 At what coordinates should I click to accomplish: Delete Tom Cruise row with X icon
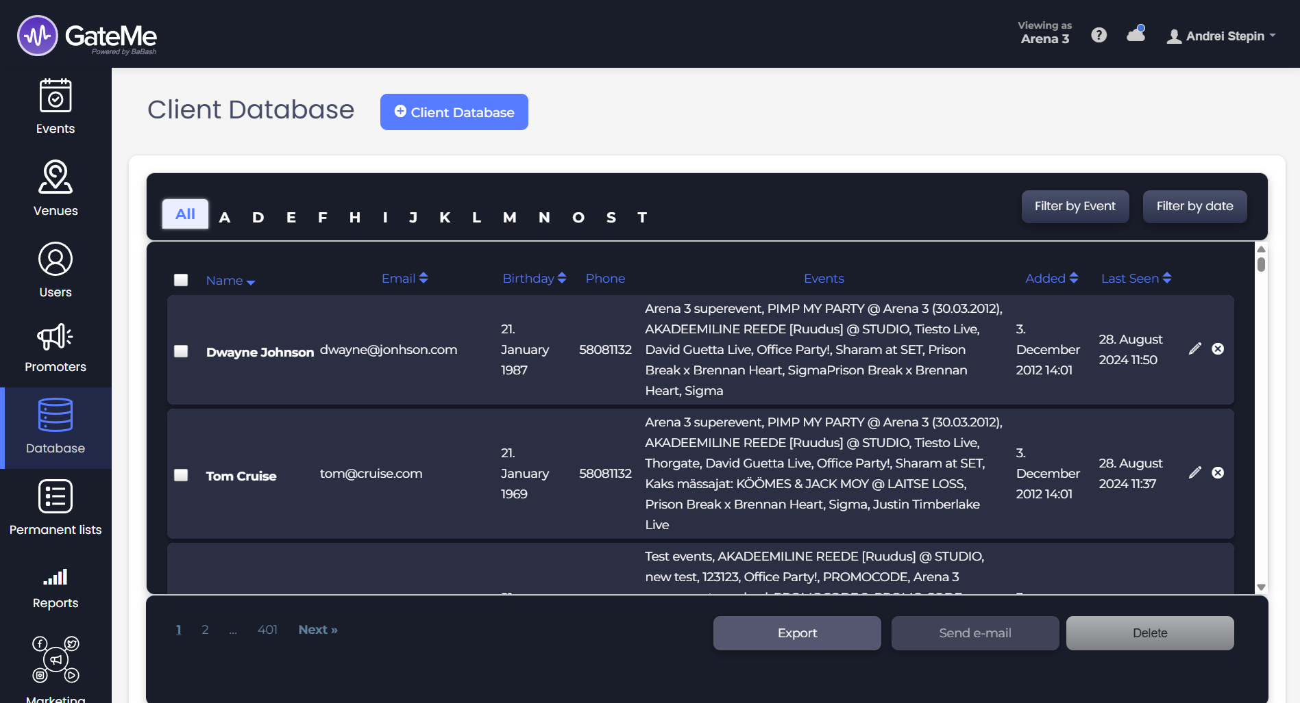[x=1218, y=473]
